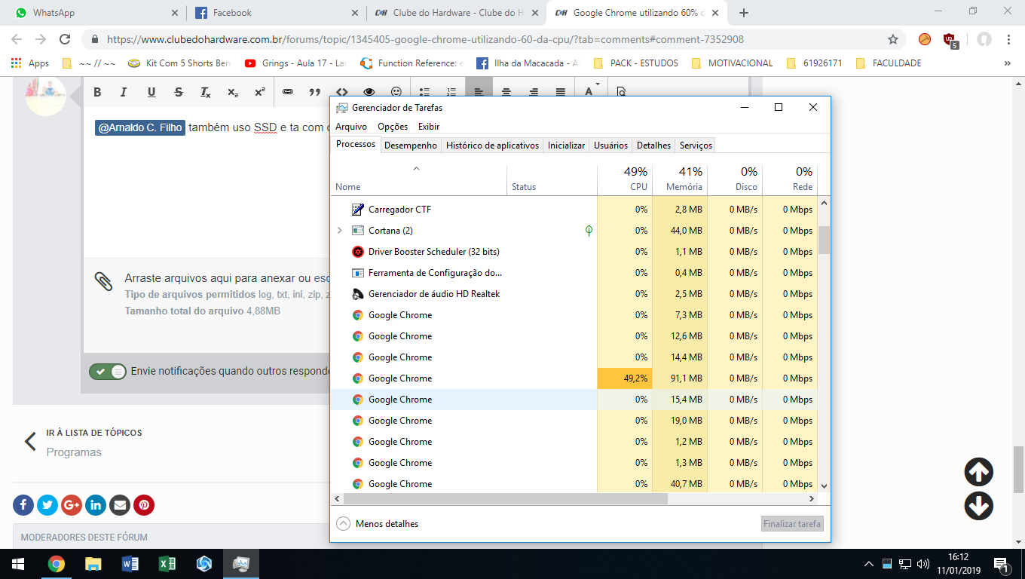Select the Google Chrome row using 91,1 MB

(x=574, y=378)
